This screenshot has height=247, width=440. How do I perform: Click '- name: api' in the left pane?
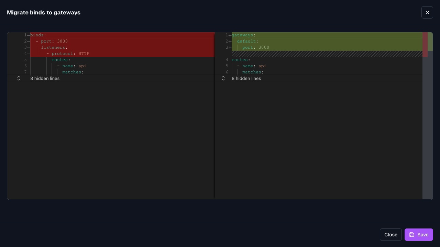[72, 66]
